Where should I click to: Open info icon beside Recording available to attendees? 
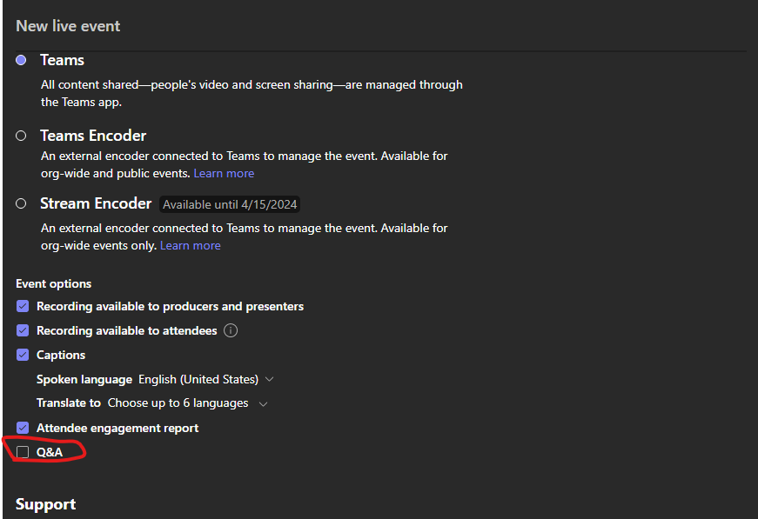tap(231, 330)
